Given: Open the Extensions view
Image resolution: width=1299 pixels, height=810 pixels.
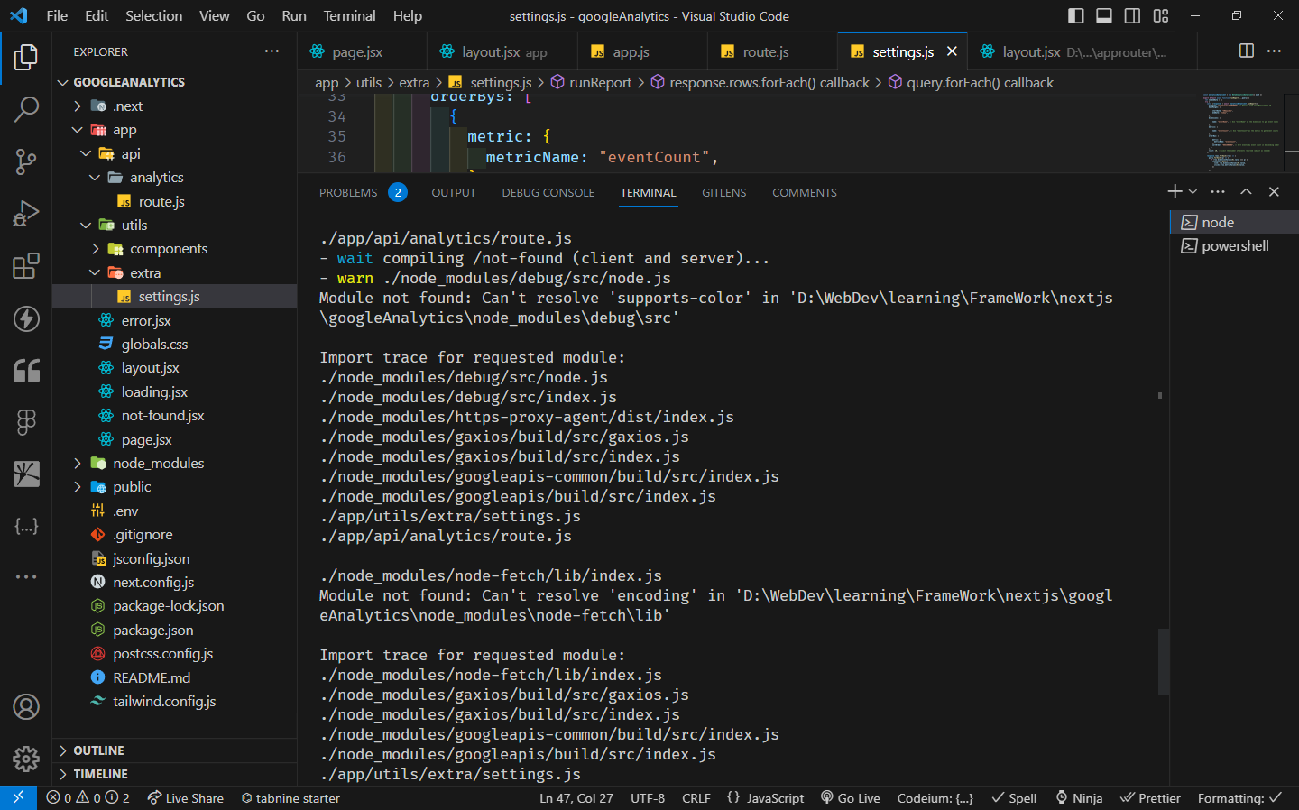Looking at the screenshot, I should click(26, 266).
